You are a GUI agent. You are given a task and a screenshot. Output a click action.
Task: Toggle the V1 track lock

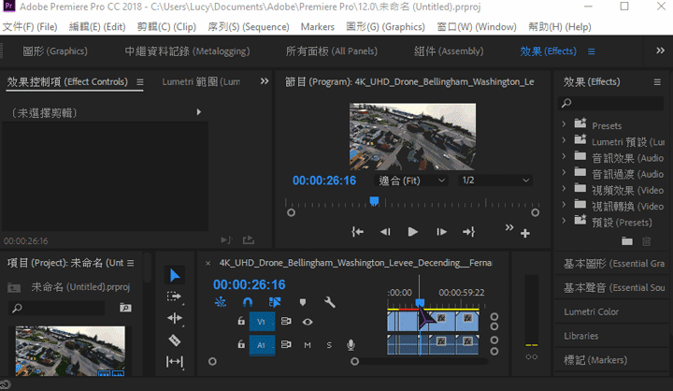coord(241,322)
